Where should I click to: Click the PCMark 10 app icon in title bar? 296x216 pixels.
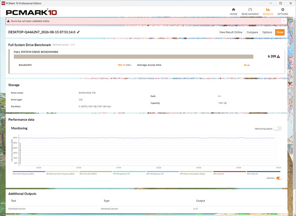point(3,3)
